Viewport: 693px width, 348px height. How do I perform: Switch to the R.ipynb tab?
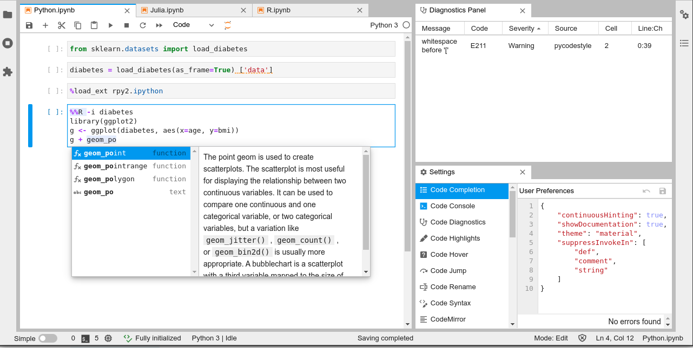[x=310, y=10]
